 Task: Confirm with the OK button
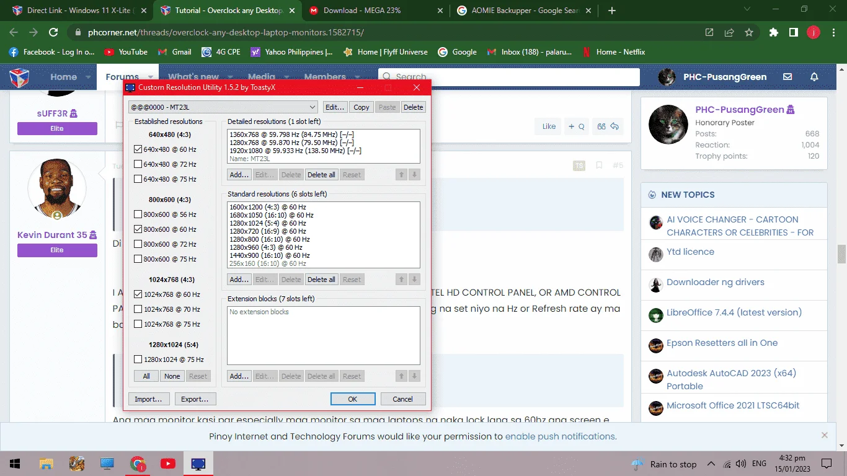pos(353,399)
